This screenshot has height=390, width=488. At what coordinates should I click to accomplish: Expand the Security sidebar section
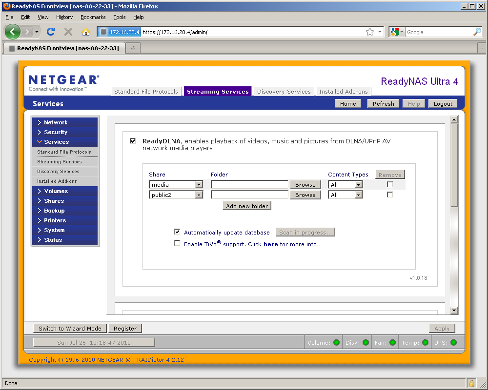tap(65, 132)
